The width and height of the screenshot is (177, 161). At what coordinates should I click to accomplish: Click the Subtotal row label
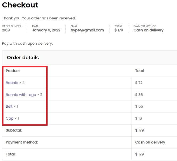(14, 130)
